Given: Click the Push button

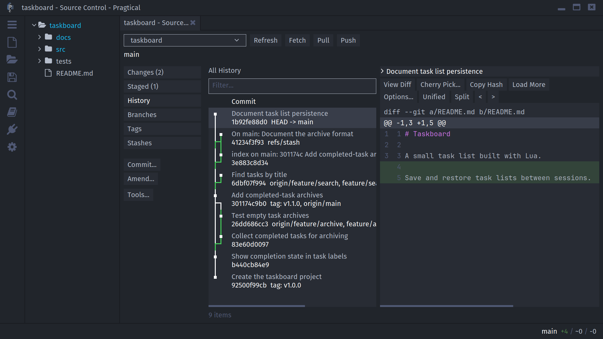Looking at the screenshot, I should tap(348, 40).
